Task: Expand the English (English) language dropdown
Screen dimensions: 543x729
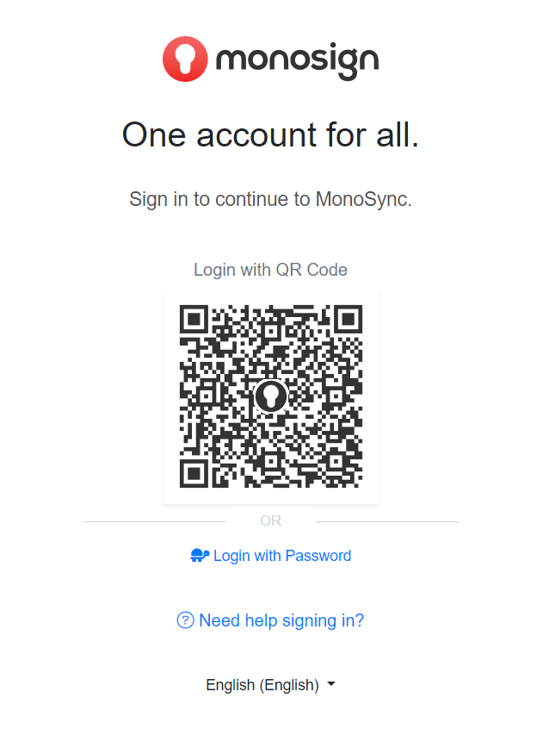Action: tap(262, 685)
